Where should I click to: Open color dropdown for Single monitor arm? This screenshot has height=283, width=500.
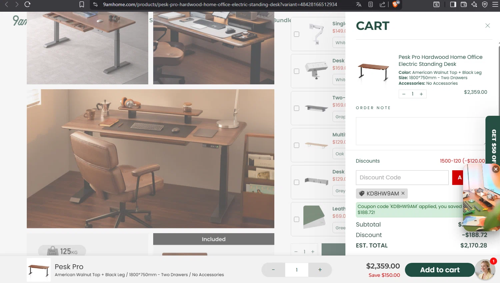point(339,43)
